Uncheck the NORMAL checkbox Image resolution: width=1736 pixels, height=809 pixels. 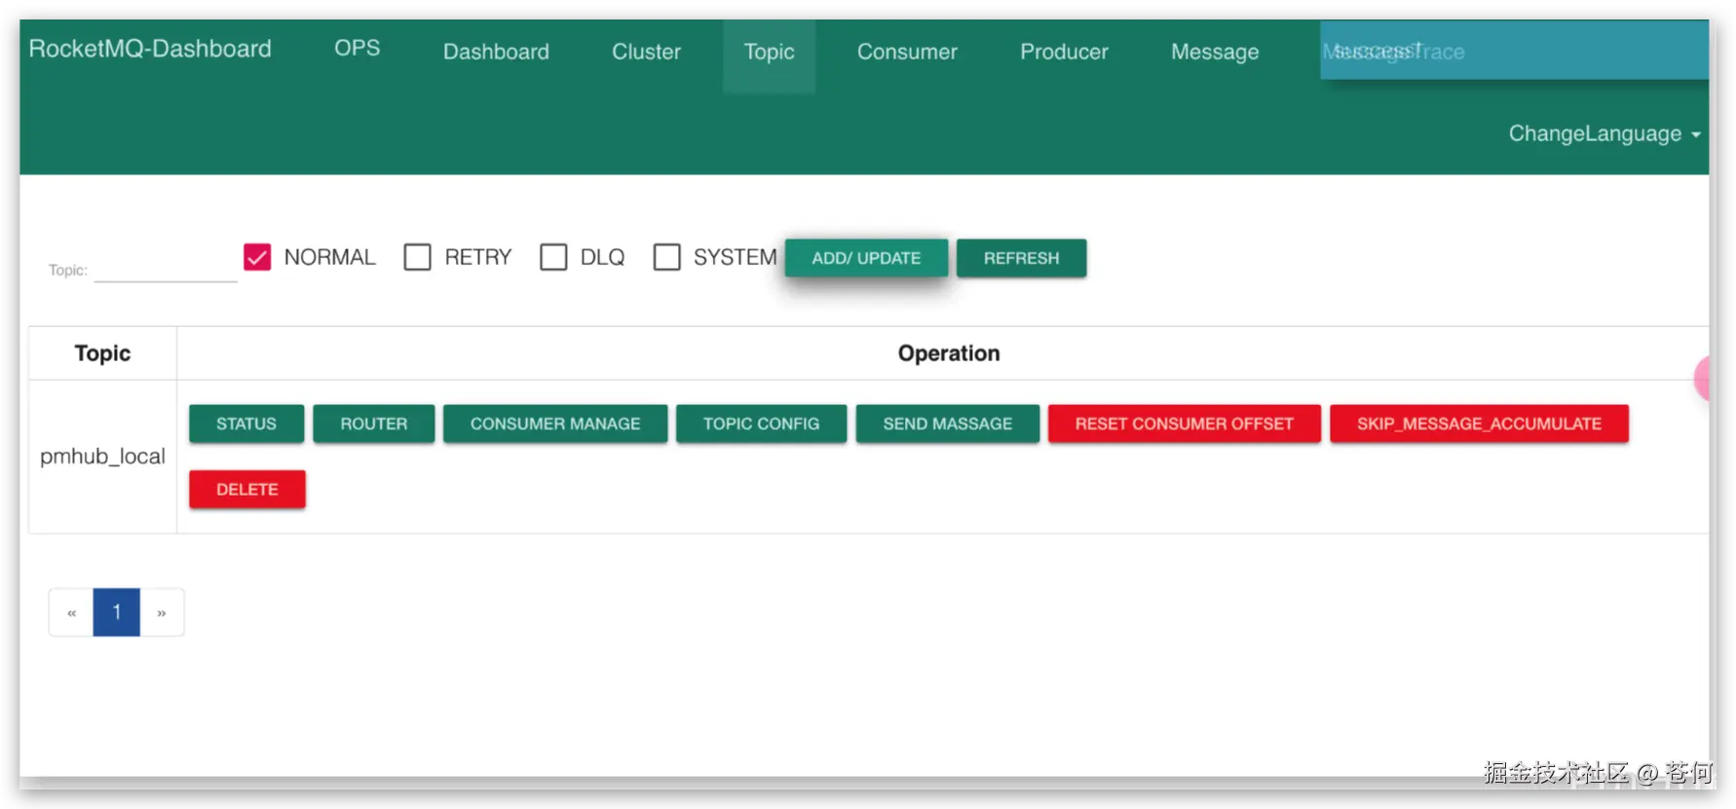[257, 257]
